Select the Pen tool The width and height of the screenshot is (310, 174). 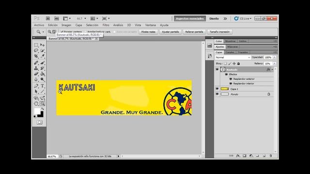pos(36,86)
